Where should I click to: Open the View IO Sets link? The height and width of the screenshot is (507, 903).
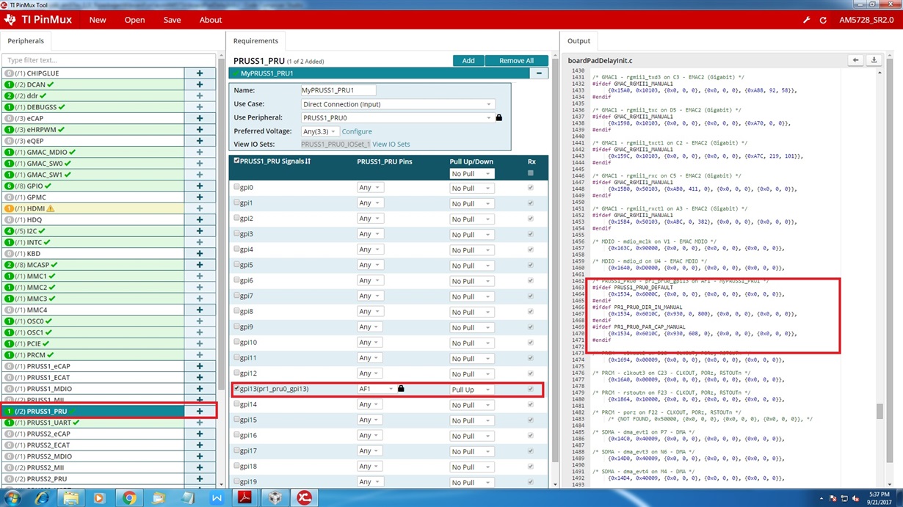[391, 145]
